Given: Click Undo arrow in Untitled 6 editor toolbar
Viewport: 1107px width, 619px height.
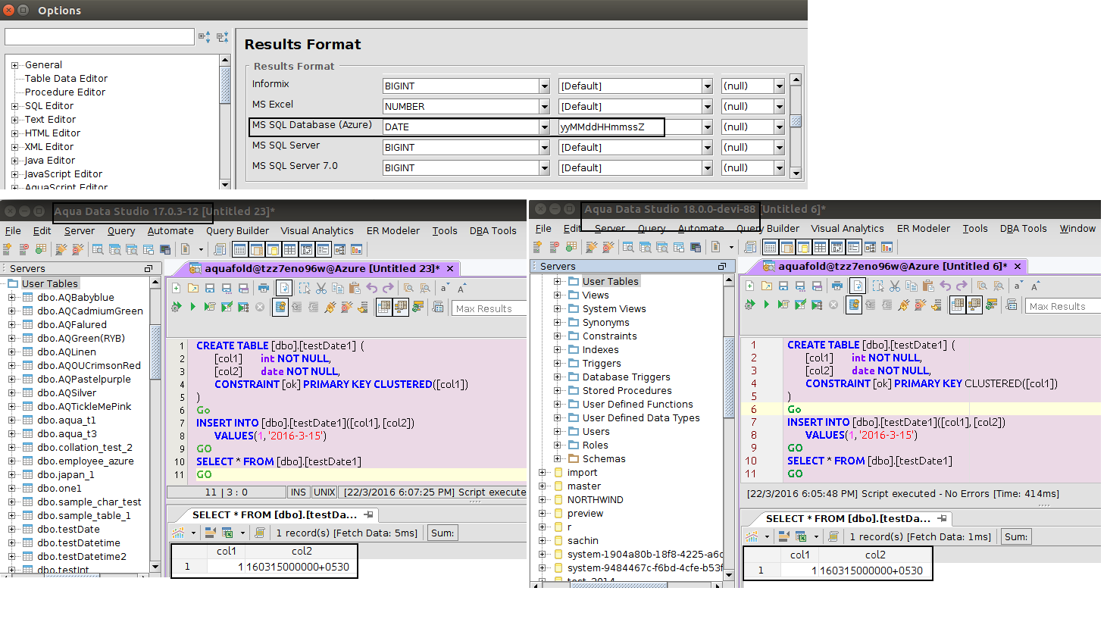Looking at the screenshot, I should [x=946, y=286].
